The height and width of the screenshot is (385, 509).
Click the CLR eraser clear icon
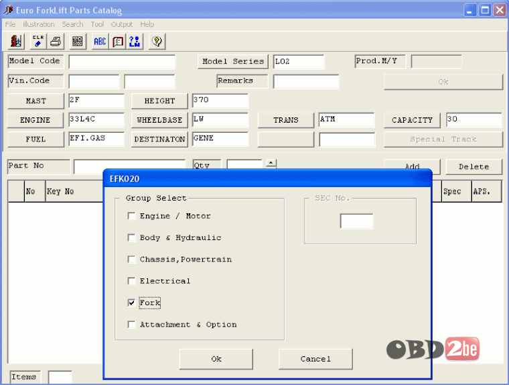coord(38,42)
